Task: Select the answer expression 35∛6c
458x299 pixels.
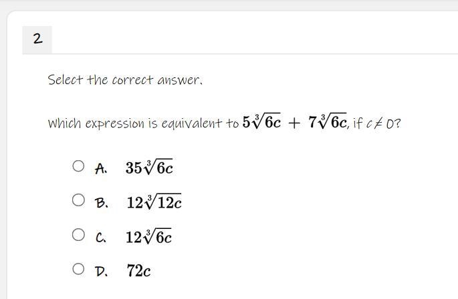Action: point(149,167)
